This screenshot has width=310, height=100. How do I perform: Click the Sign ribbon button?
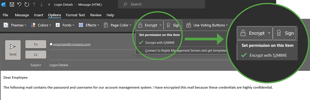tap(173, 25)
